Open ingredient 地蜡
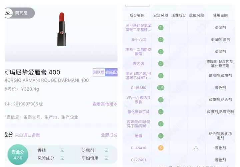This screenshot has width=240, height=167. coord(139,136)
